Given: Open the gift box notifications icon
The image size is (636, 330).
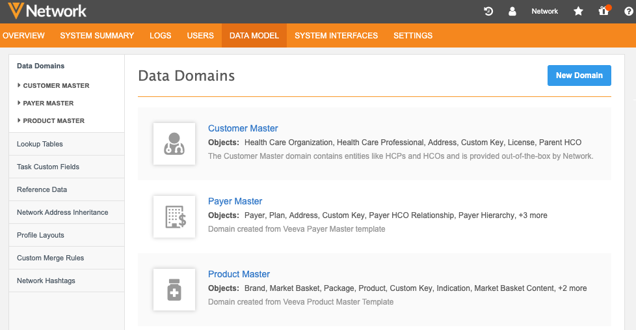Looking at the screenshot, I should click(604, 11).
